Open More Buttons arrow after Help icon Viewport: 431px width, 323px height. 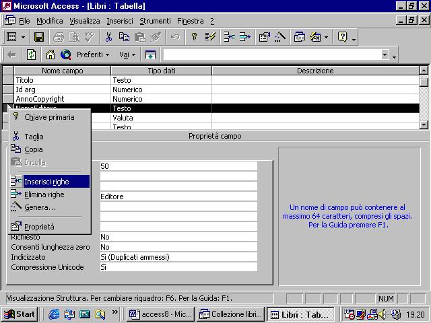[354, 40]
